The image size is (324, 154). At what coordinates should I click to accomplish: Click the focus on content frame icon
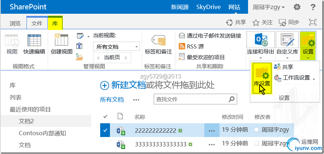[x=313, y=22]
